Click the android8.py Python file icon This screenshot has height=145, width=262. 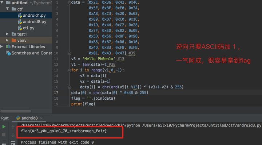click(20, 22)
